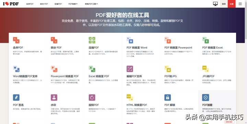Screen dimensions: 247x124
Task: Click the PDF加密 shield icon
Action: tap(205, 97)
